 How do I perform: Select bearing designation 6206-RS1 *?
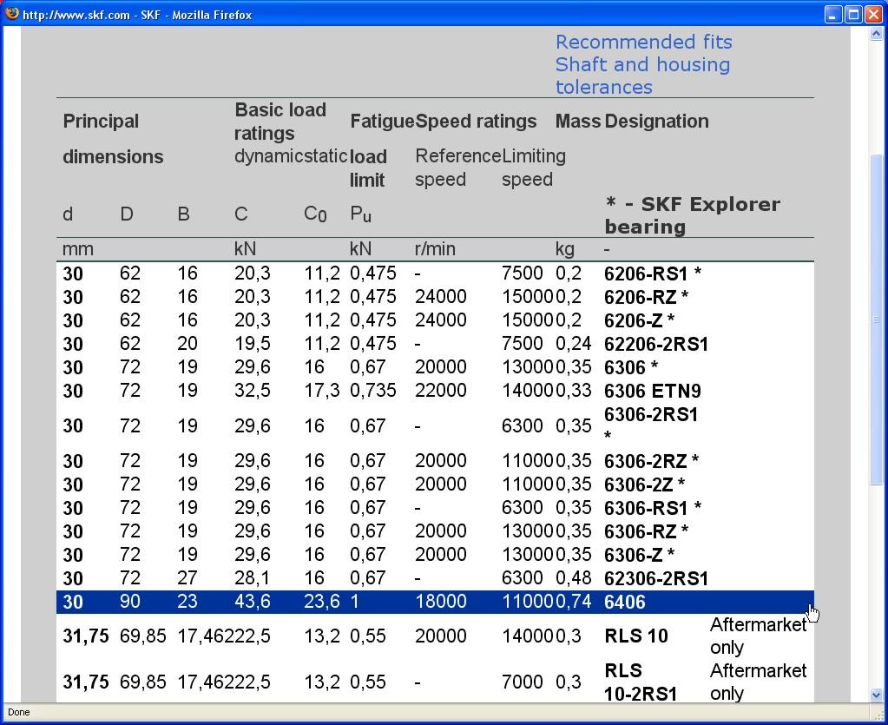click(653, 274)
